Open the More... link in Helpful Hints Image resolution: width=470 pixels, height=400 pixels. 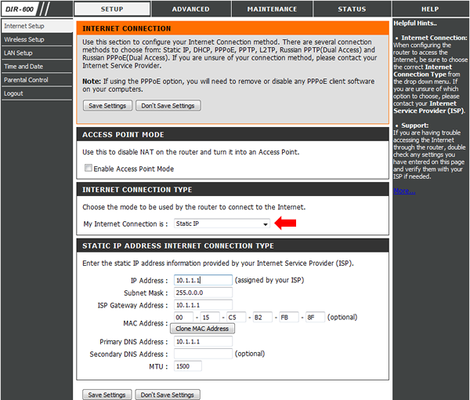tap(404, 191)
